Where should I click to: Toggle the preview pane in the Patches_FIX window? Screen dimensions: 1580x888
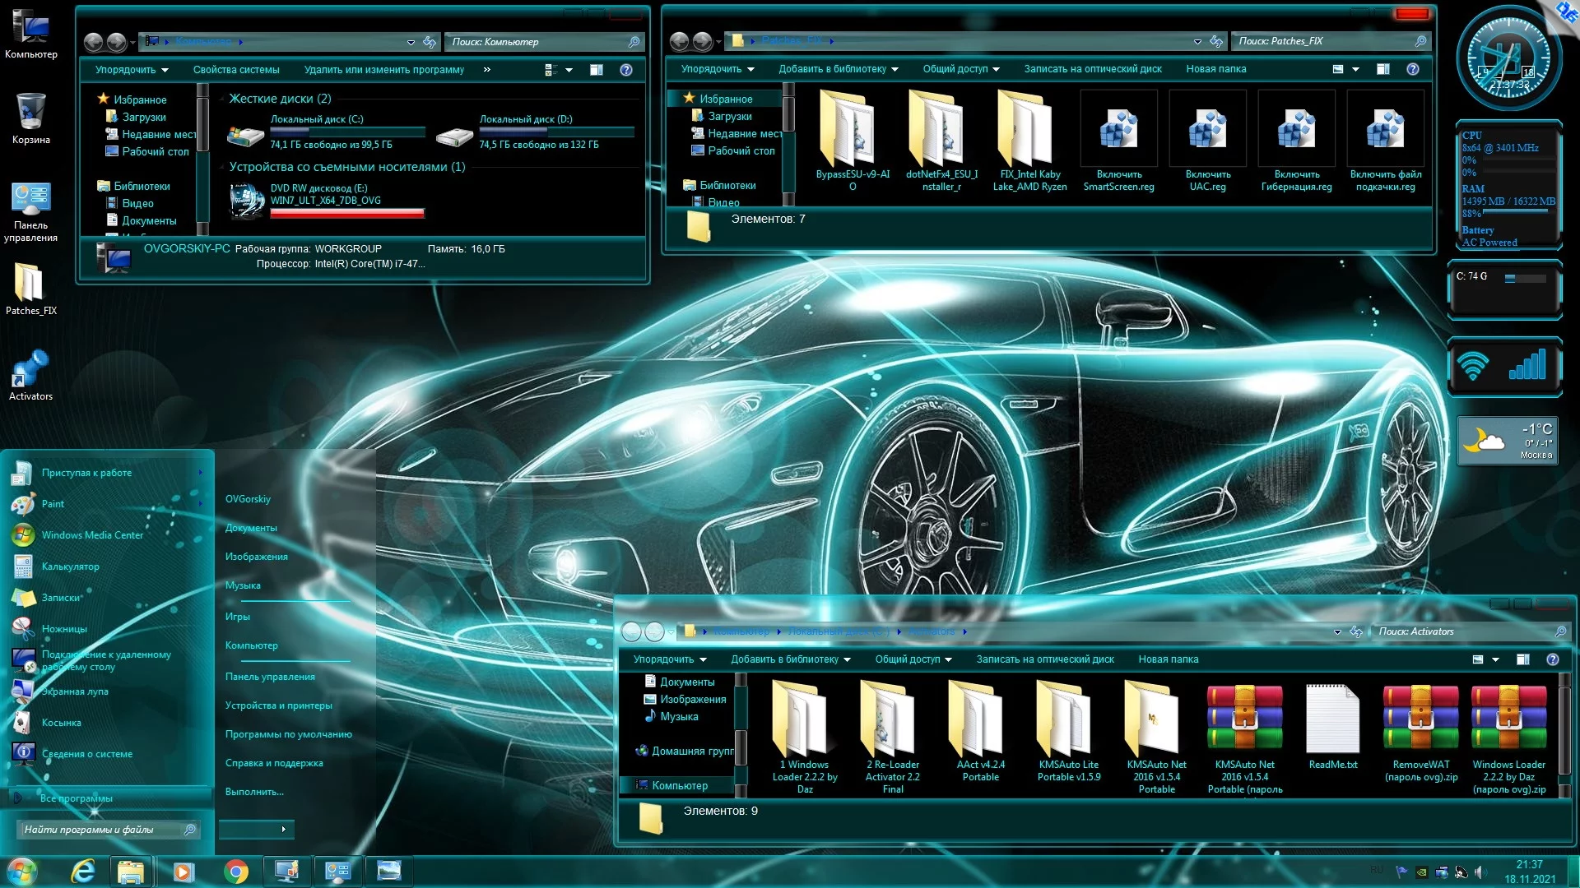click(1383, 69)
